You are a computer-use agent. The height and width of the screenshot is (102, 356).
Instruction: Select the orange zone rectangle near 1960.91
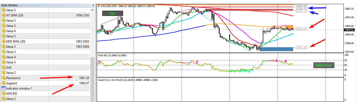point(290,27)
